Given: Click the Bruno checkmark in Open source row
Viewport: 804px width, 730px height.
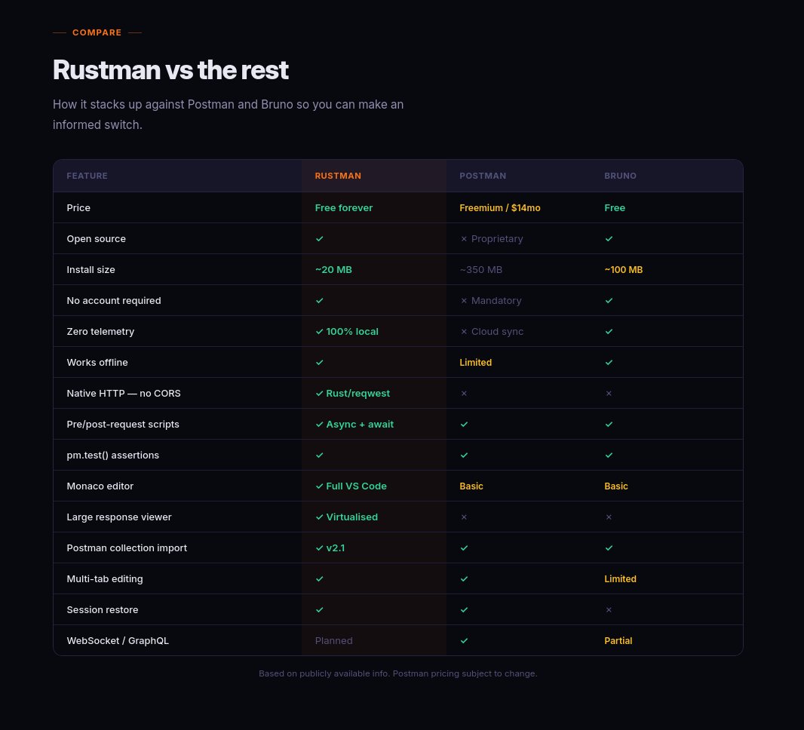Looking at the screenshot, I should 609,239.
